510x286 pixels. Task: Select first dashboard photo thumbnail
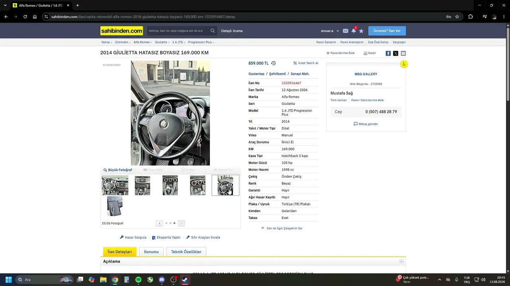coord(115,185)
